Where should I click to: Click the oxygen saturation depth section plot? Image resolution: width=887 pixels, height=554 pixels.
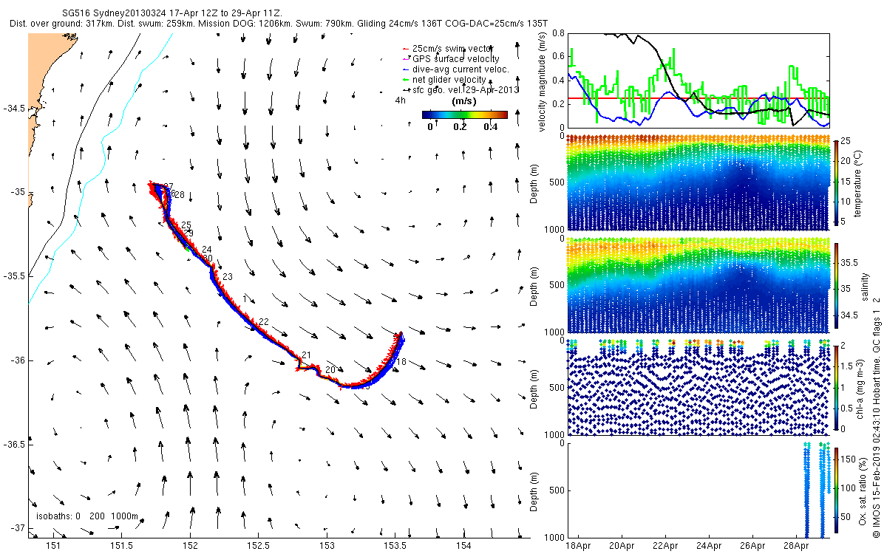click(x=698, y=490)
